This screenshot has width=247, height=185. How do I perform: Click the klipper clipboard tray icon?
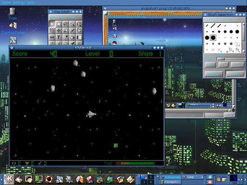(219, 179)
